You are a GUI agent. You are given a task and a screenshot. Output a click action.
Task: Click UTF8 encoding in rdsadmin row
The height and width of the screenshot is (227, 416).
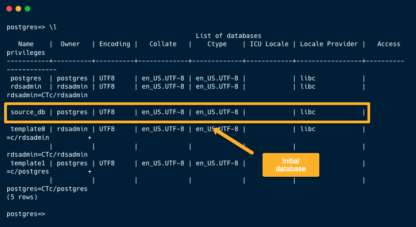(107, 86)
